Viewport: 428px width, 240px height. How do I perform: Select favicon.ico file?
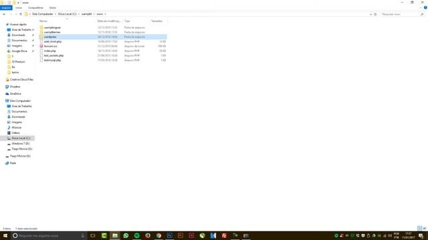point(51,46)
